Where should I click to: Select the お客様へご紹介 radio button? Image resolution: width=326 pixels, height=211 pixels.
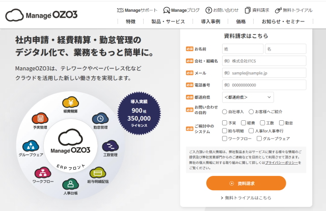[251, 112]
